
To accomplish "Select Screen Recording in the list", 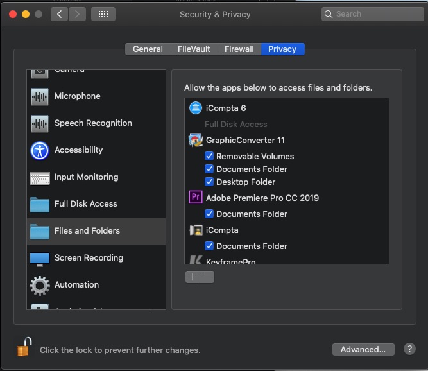I will tap(96, 258).
